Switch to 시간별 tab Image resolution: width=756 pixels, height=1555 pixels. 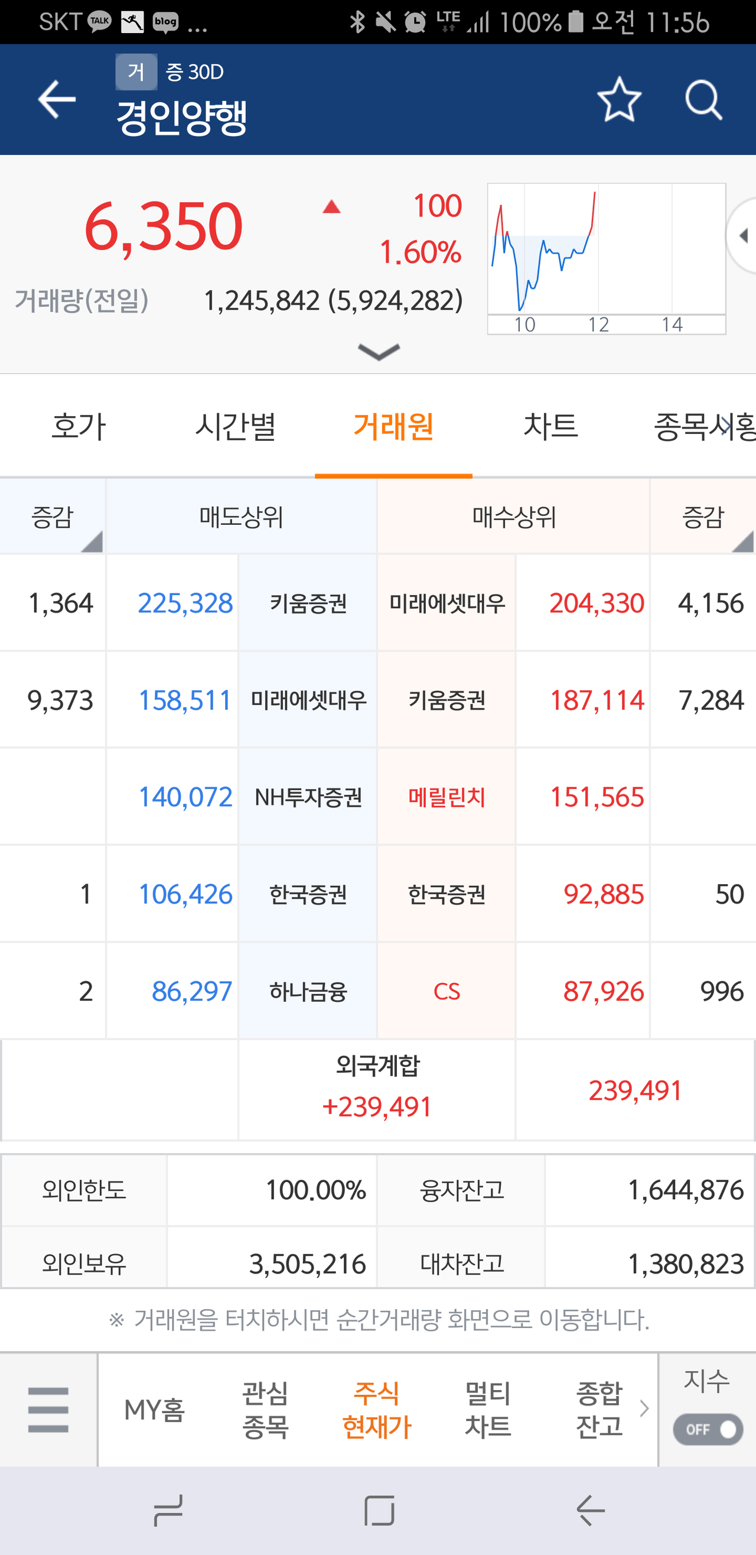(236, 426)
